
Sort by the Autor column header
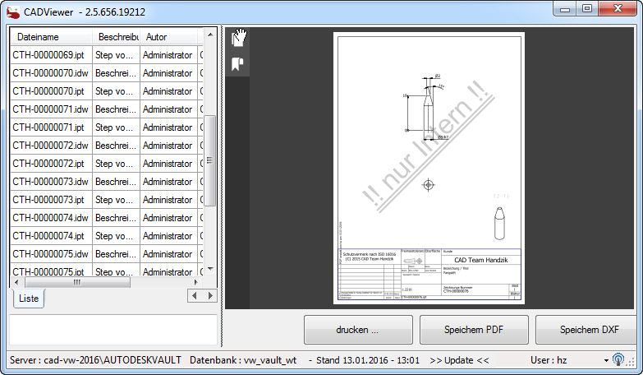pos(157,37)
